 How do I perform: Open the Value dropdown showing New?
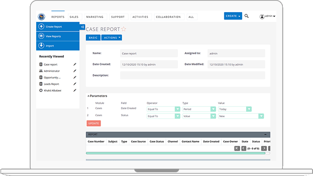click(x=261, y=116)
